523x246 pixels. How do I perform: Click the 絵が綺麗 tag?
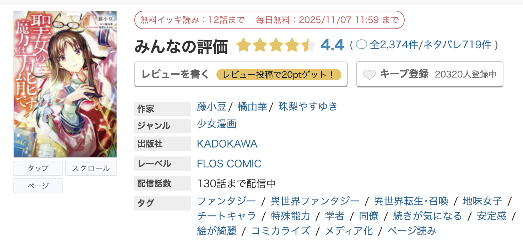pyautogui.click(x=217, y=231)
